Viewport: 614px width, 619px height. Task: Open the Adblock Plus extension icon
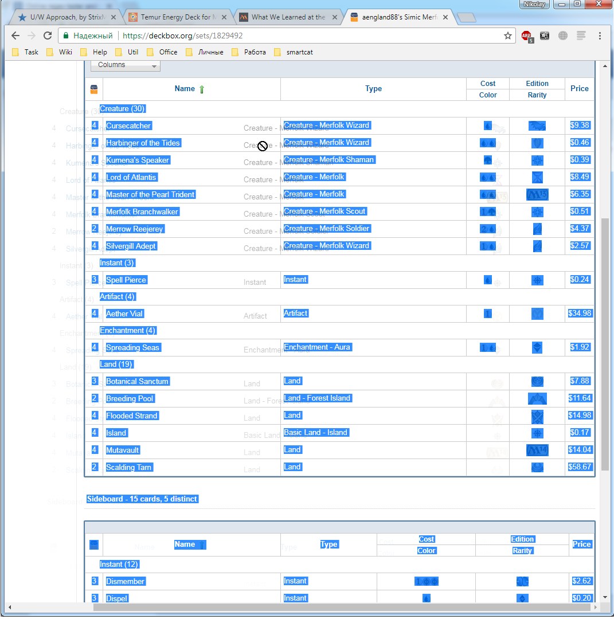pos(526,36)
